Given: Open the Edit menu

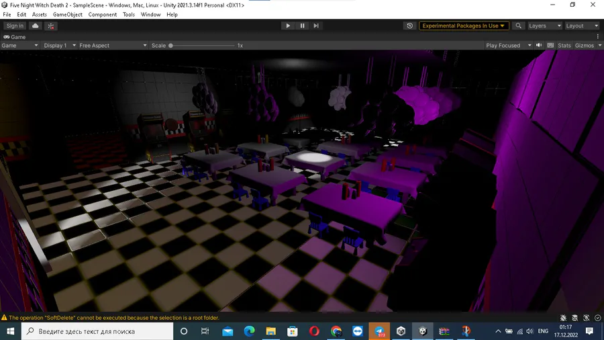Looking at the screenshot, I should point(21,15).
